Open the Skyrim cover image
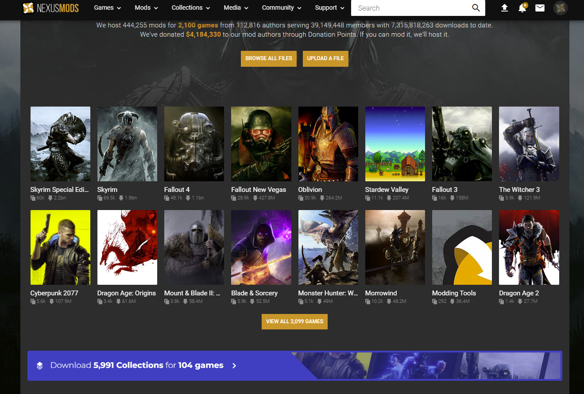This screenshot has height=394, width=584. [x=127, y=144]
